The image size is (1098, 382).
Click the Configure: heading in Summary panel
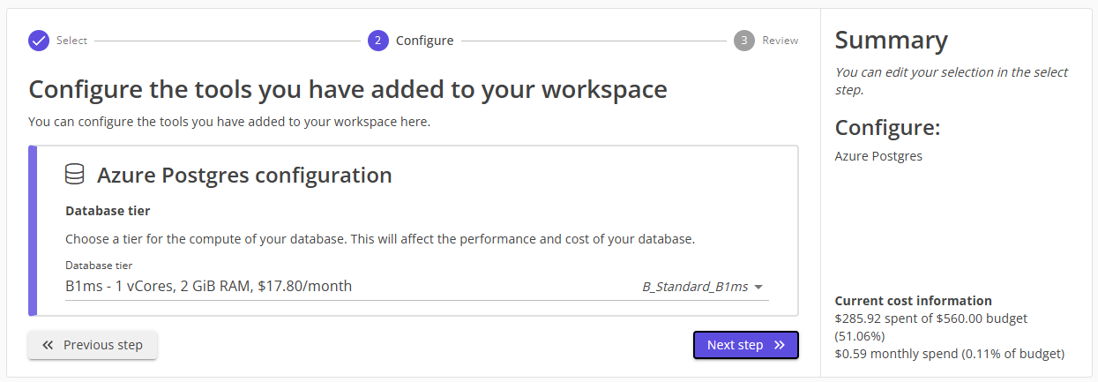pos(888,128)
